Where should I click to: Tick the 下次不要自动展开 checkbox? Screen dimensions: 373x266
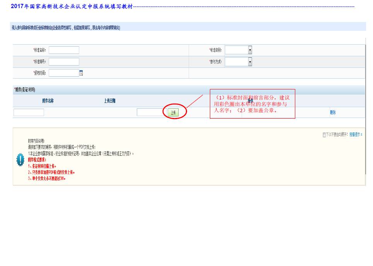324,135
